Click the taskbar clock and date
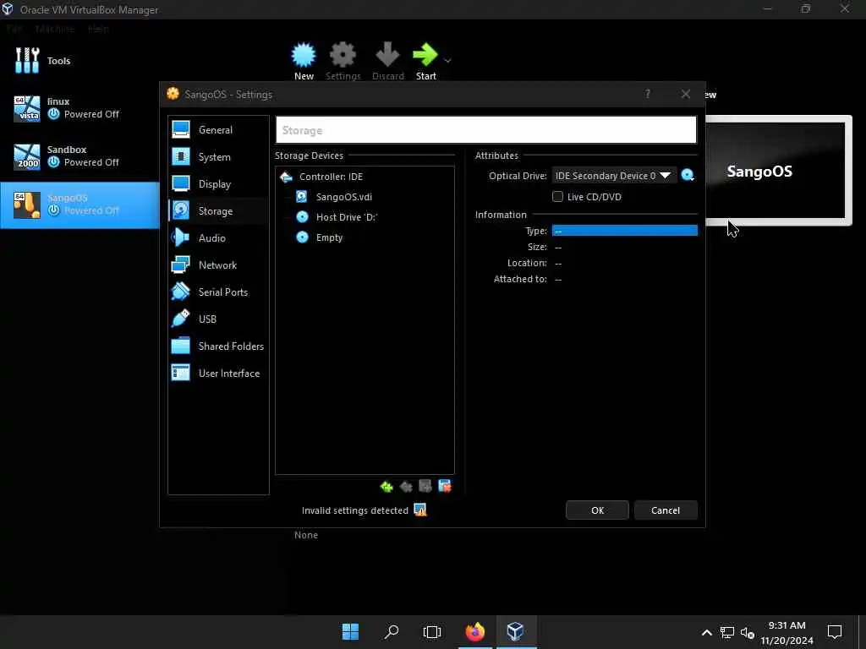The image size is (866, 649). pos(787,632)
